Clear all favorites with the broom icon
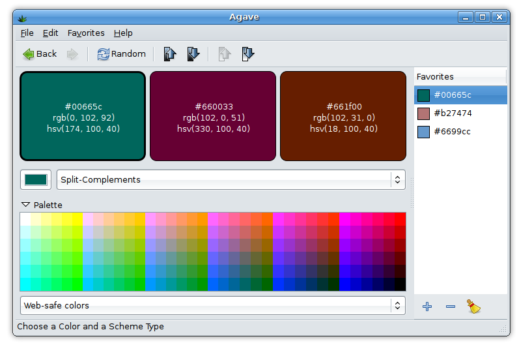The height and width of the screenshot is (345, 519). [473, 307]
